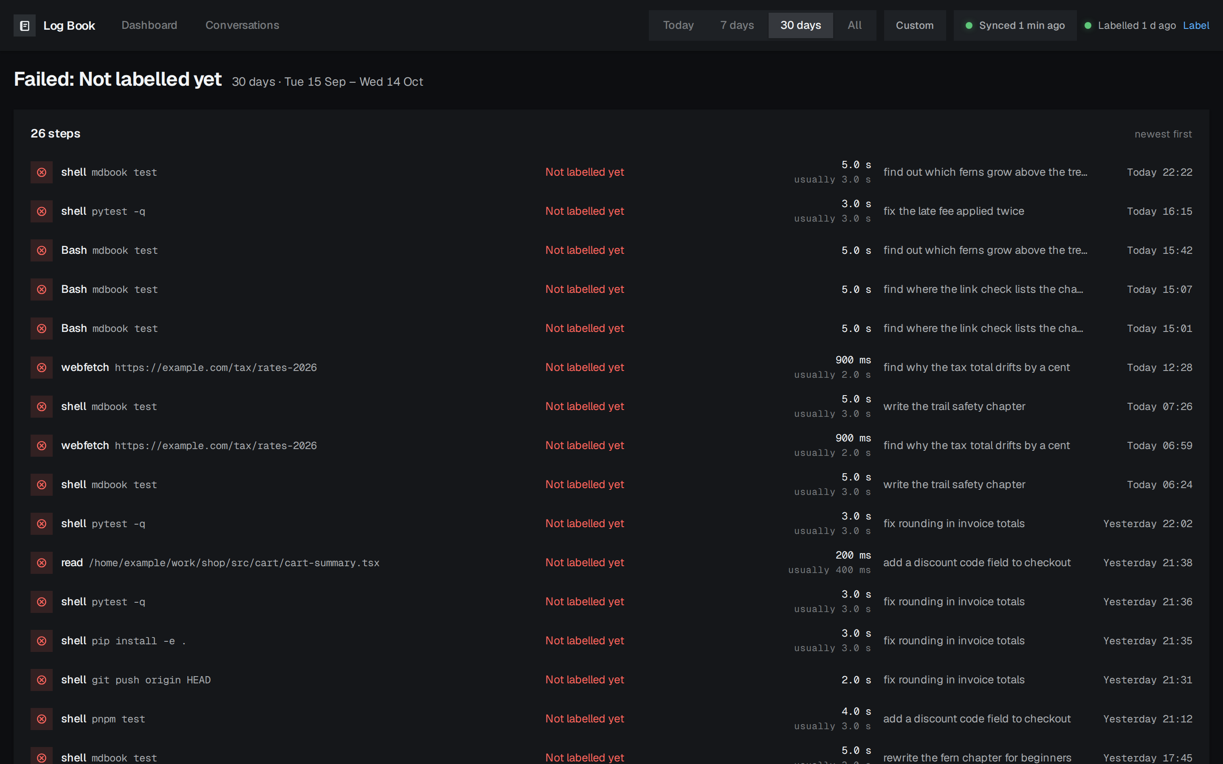Click the failed icon on the 22:22 mdbook test row
Screen dimensions: 1223x764
42,172
